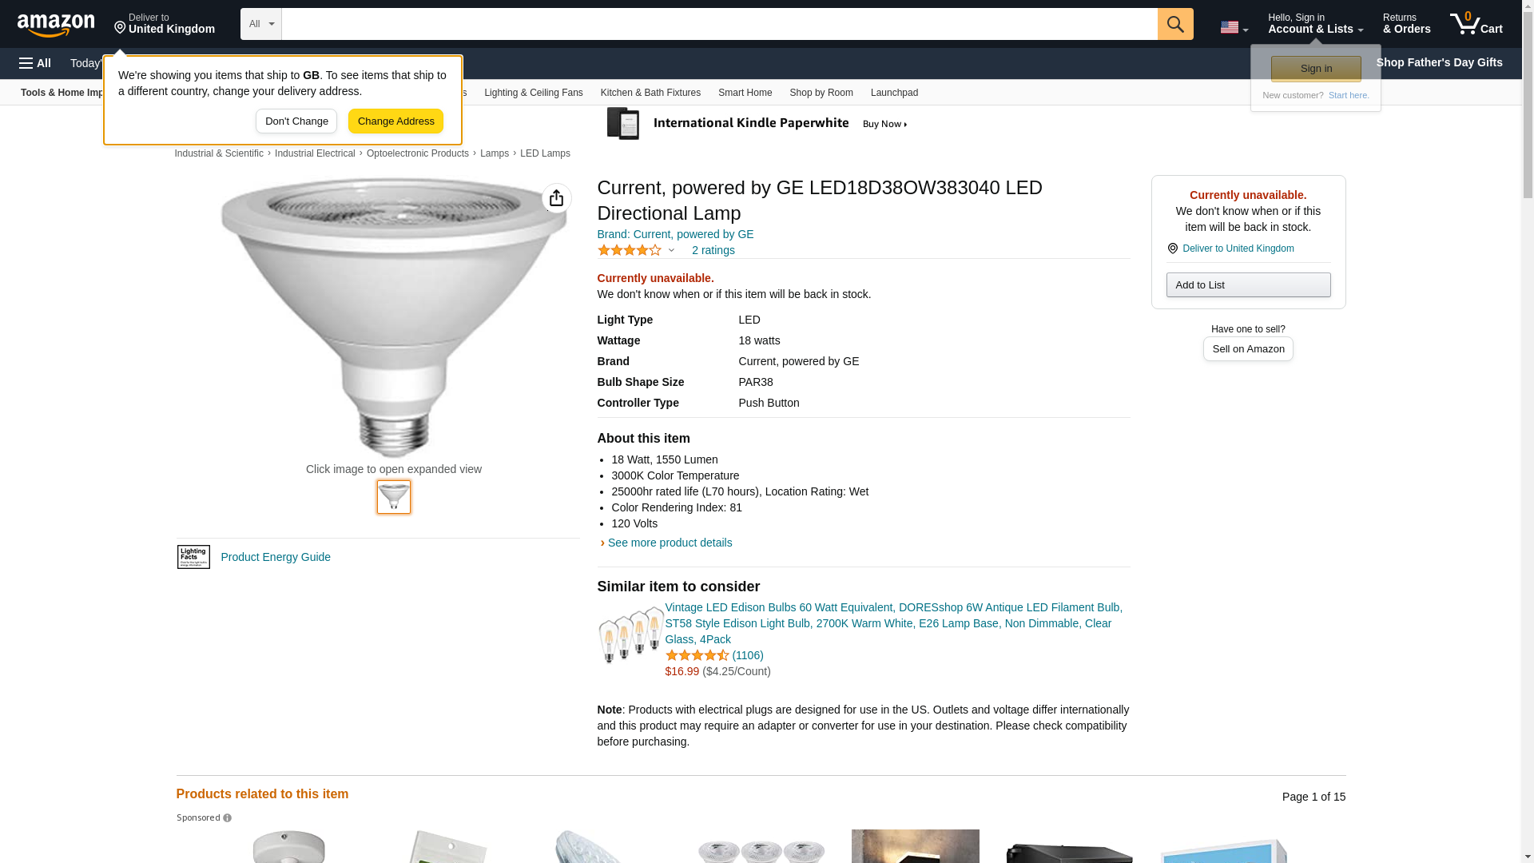
Task: Select the Shop by Room menu item
Action: point(821,93)
